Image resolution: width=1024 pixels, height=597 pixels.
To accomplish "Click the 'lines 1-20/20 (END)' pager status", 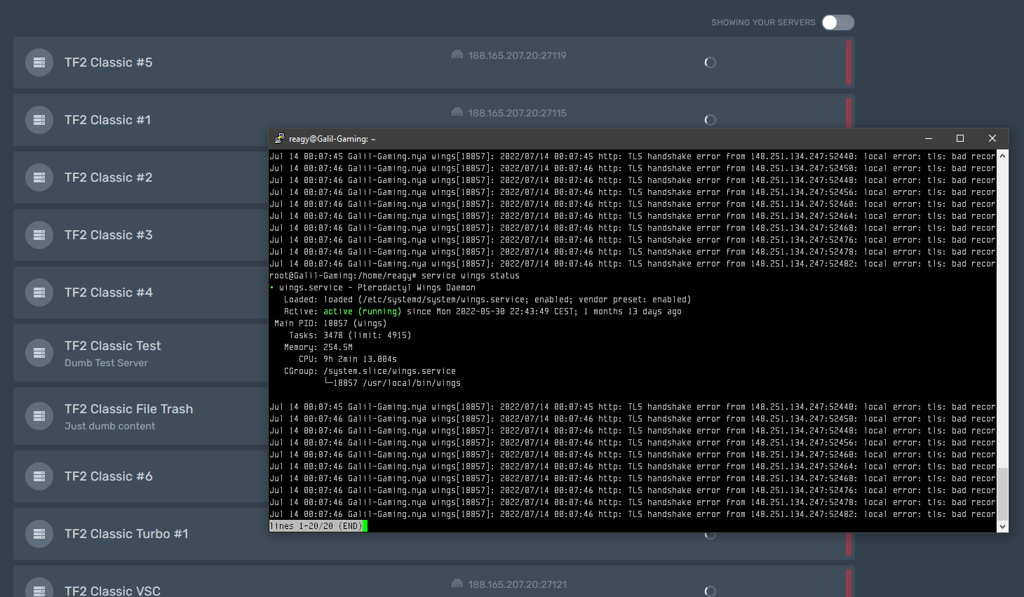I will pos(316,526).
